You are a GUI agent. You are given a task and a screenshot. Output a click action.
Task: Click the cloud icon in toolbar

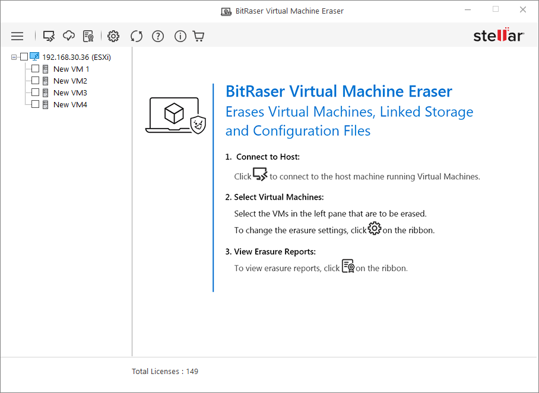pyautogui.click(x=69, y=36)
